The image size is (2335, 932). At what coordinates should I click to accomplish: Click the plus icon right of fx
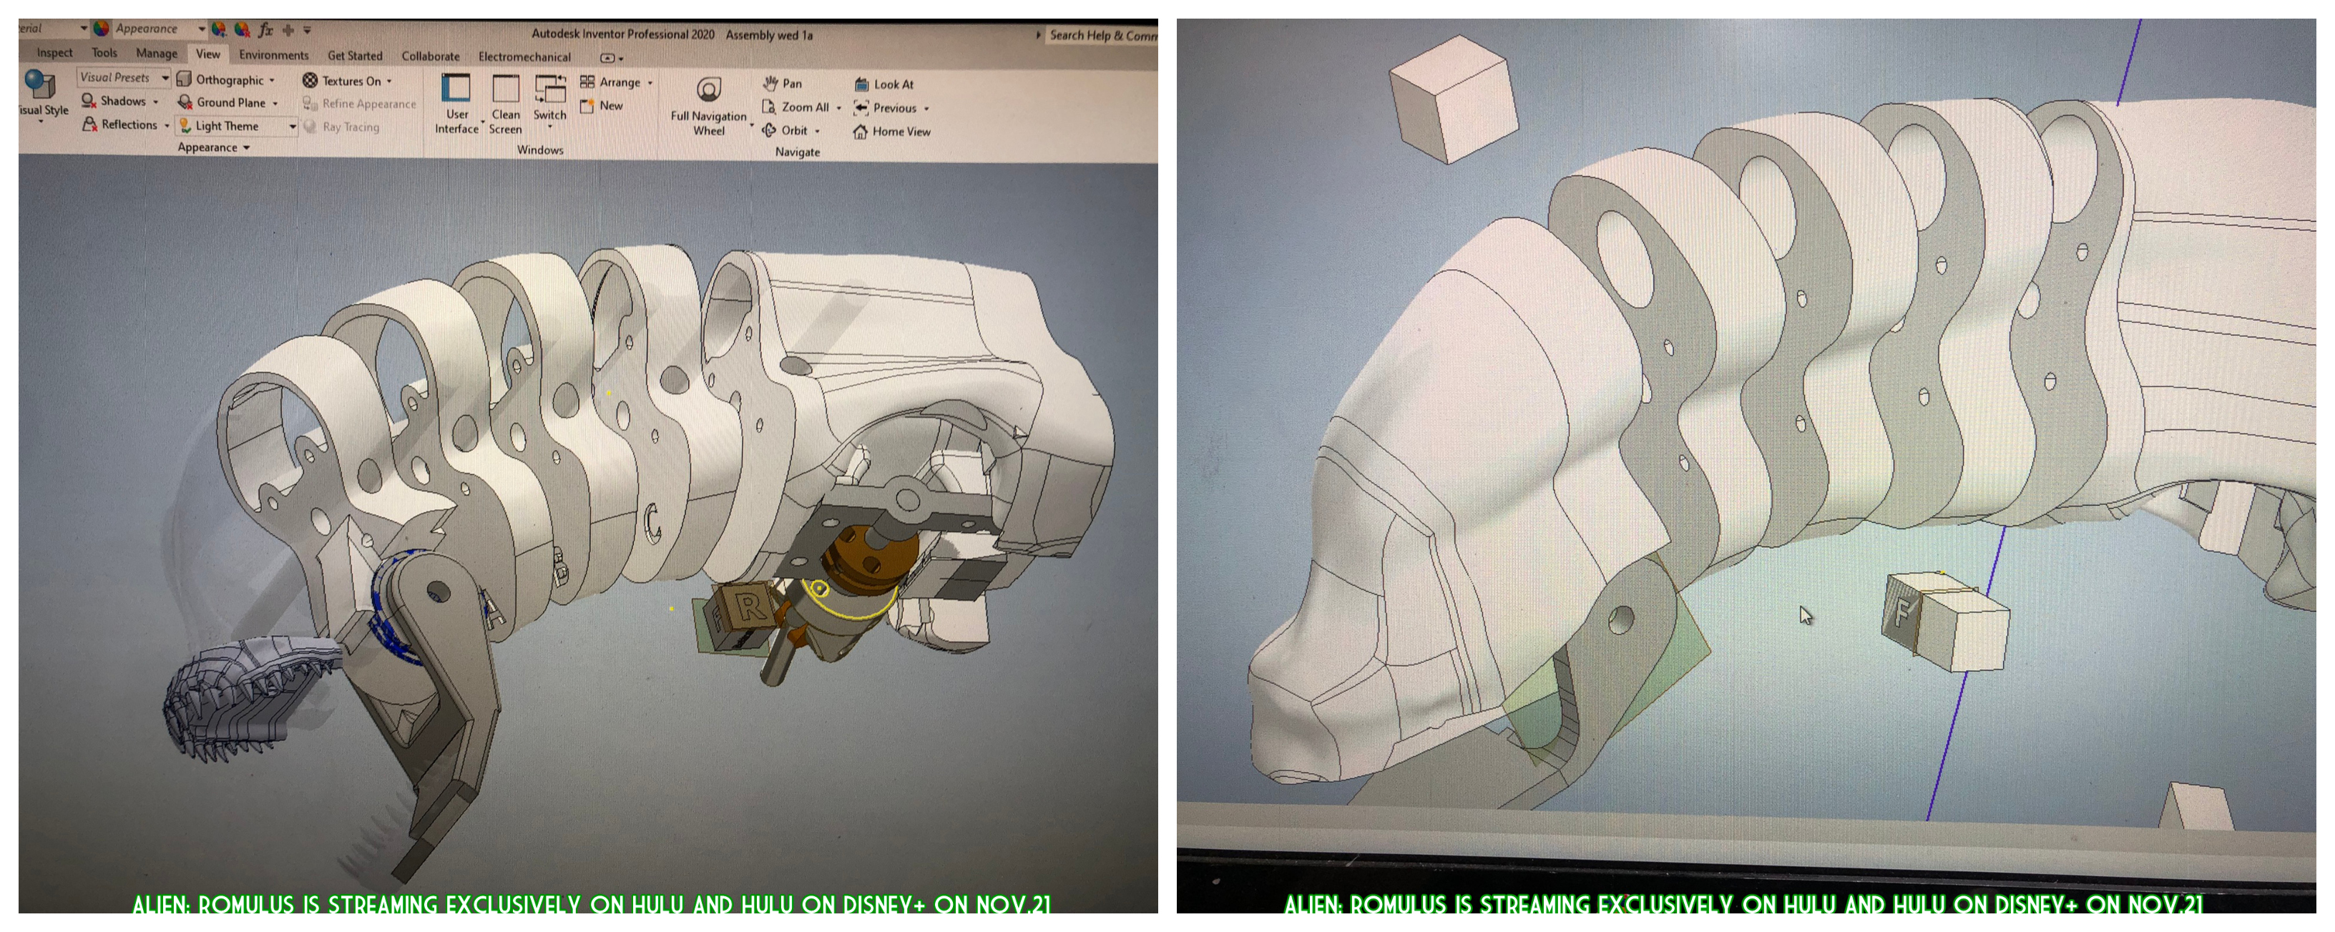(x=288, y=30)
